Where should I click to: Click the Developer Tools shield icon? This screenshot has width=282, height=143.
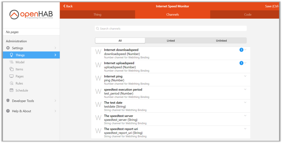pyautogui.click(x=8, y=101)
